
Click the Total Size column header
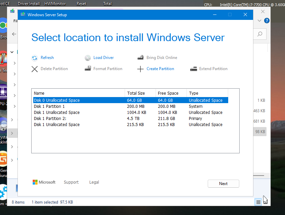[140, 93]
